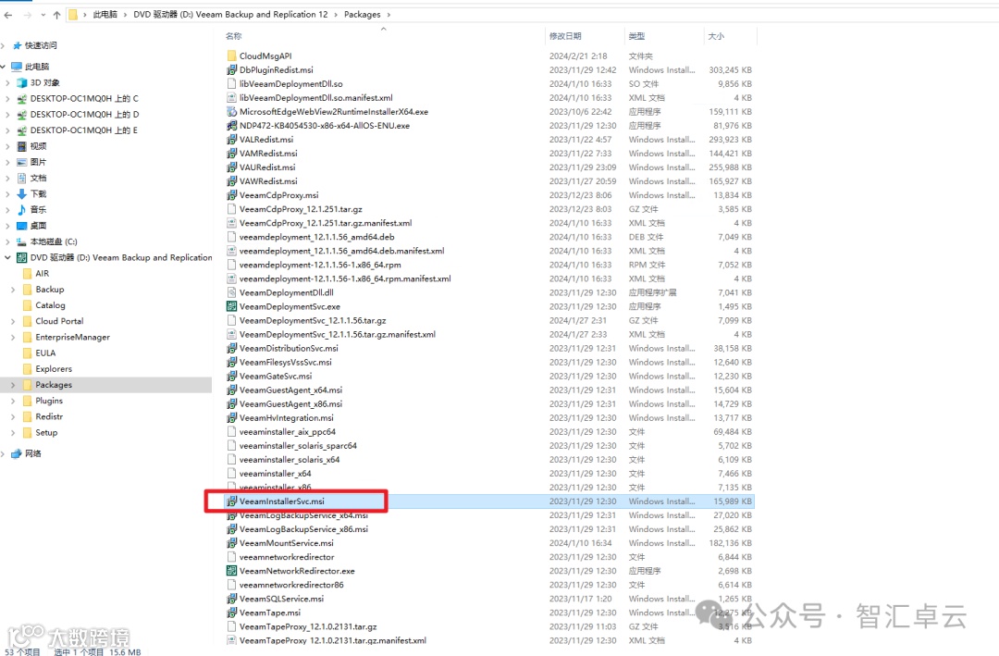
Task: Select the Redistr folder in tree
Action: (x=49, y=417)
